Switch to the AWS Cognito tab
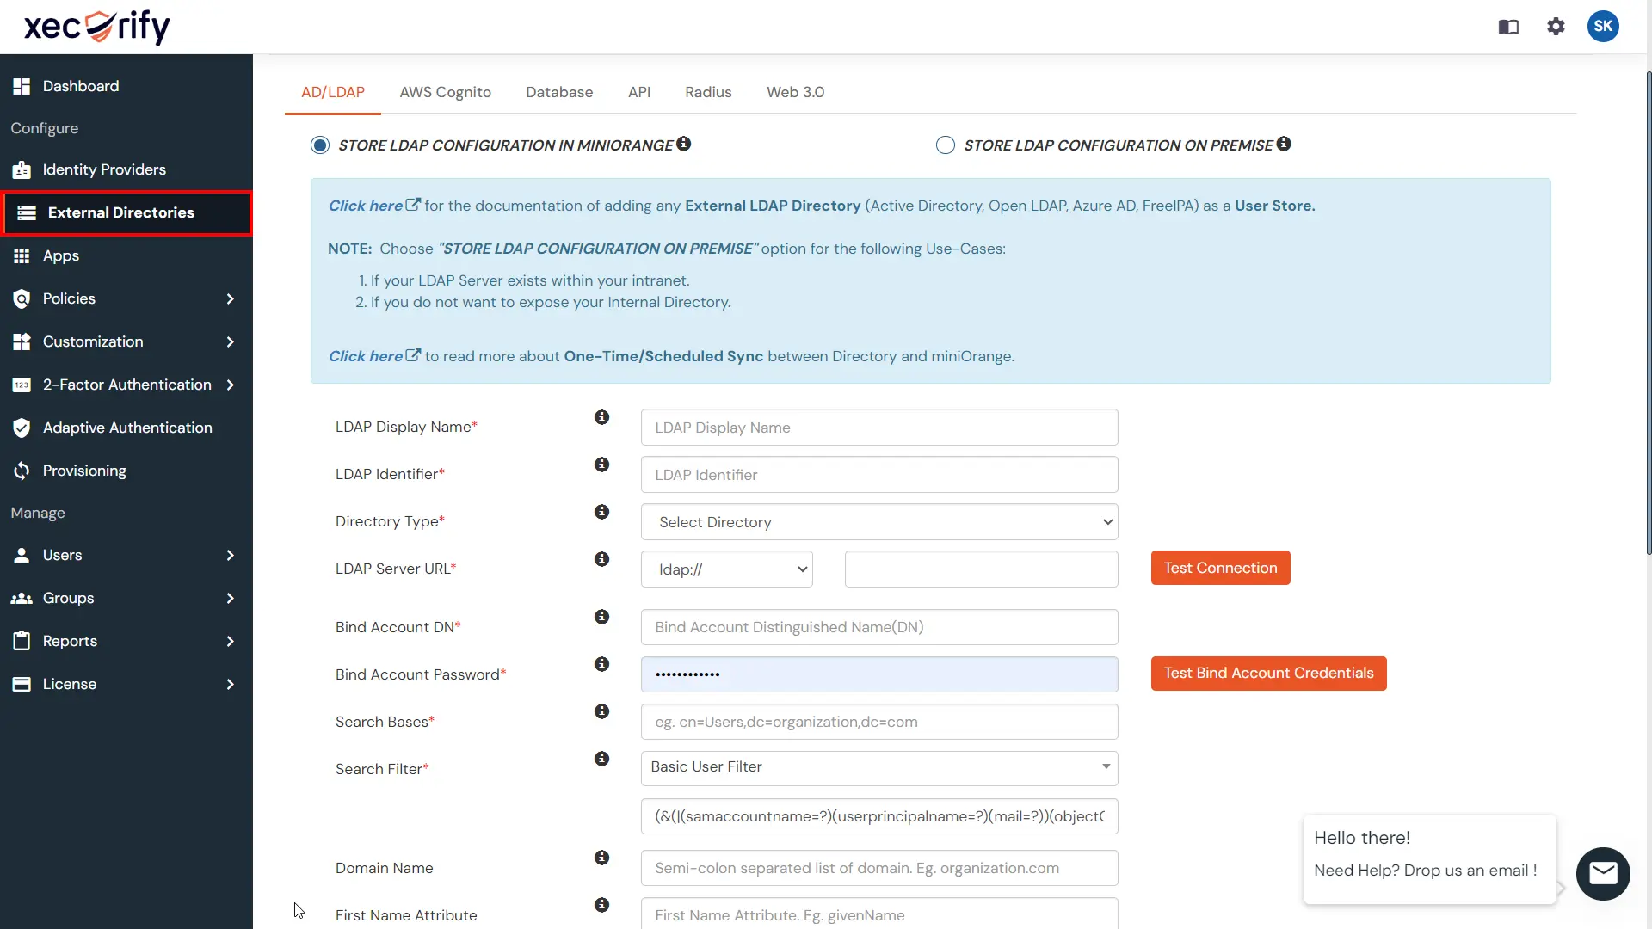Viewport: 1652px width, 929px height. pyautogui.click(x=445, y=92)
